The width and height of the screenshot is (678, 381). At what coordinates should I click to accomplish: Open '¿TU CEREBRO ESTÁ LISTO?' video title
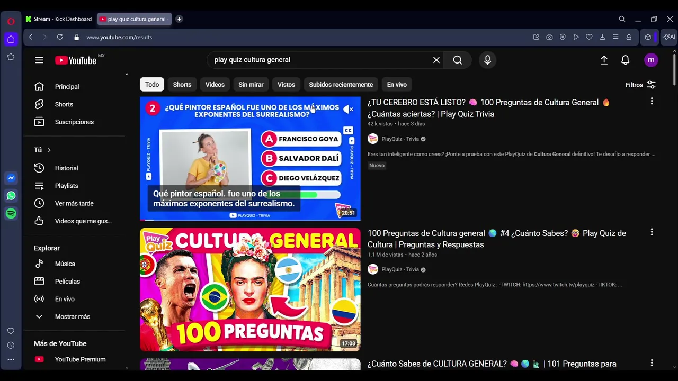[488, 108]
